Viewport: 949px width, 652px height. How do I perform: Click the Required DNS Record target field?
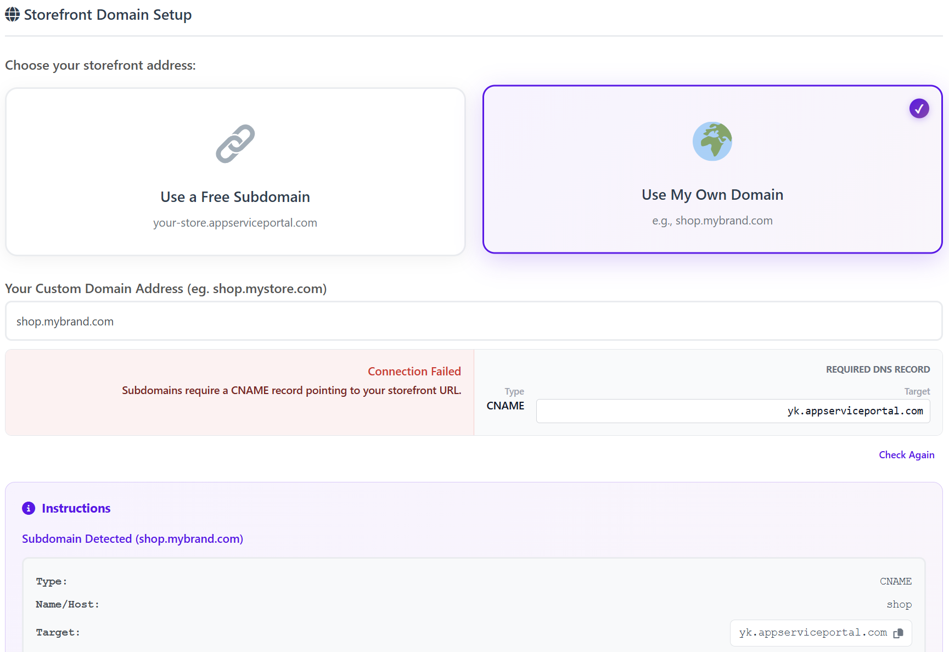[x=733, y=411]
